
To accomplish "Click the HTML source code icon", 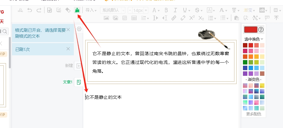I will point(21,10).
